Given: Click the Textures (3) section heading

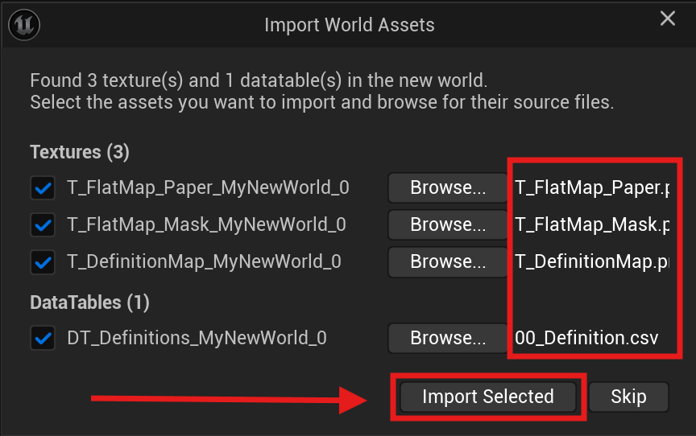Looking at the screenshot, I should pyautogui.click(x=80, y=152).
